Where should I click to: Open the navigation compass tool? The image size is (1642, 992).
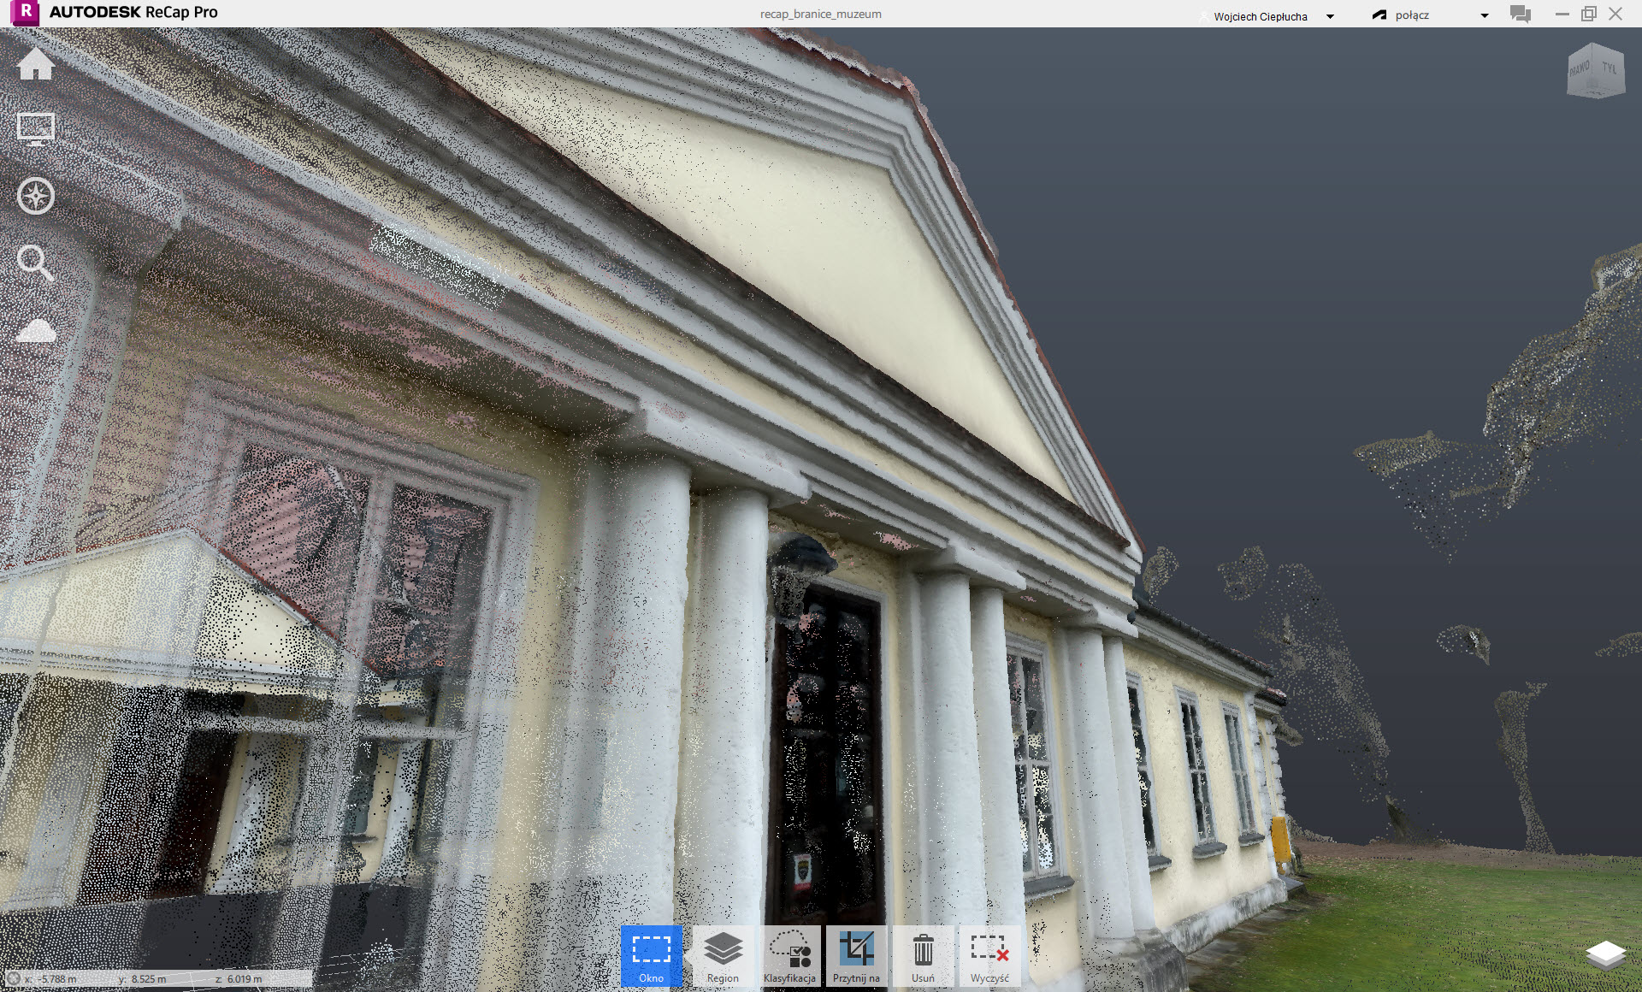pyautogui.click(x=36, y=196)
